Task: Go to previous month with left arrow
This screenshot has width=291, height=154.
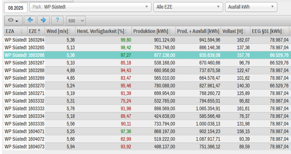Action: pos(30,20)
